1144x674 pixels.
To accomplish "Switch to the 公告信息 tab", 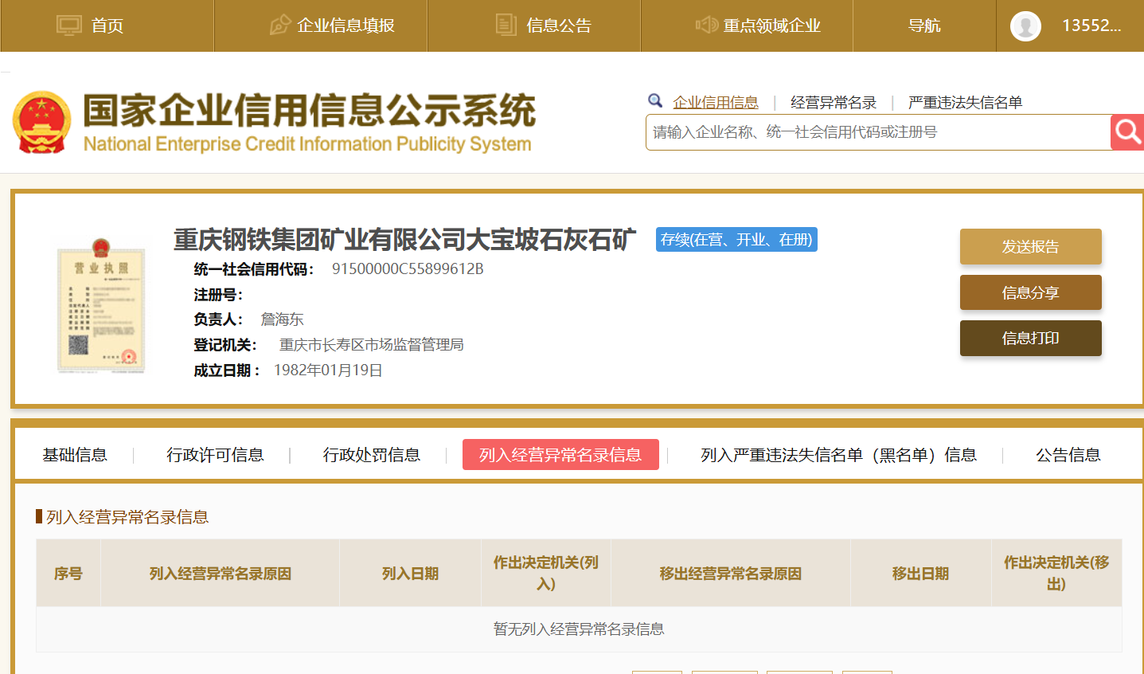I will tap(1068, 455).
